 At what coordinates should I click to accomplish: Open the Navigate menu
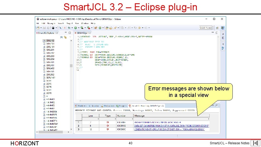tap(51, 23)
